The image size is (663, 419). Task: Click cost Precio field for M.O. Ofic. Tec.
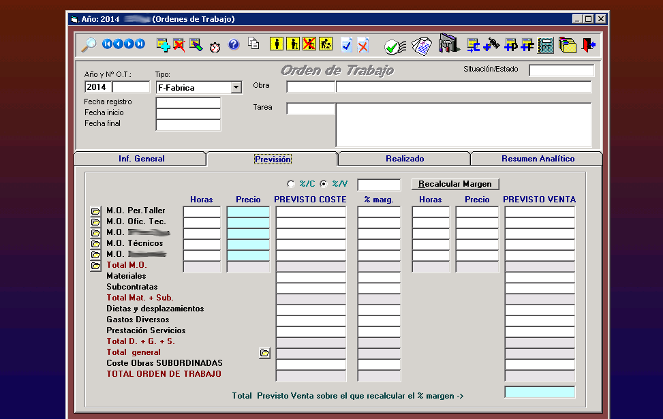248,223
